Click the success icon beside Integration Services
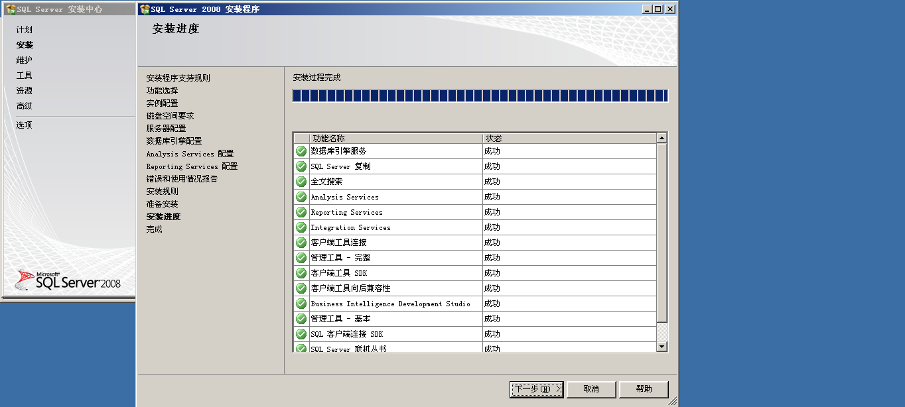Viewport: 905px width, 407px height. pyautogui.click(x=301, y=227)
